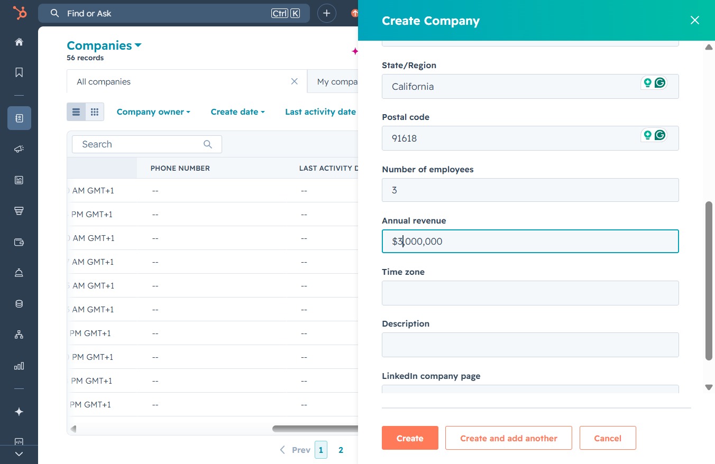Open Sales sidebar icon
This screenshot has height=464, width=715.
pyautogui.click(x=19, y=211)
